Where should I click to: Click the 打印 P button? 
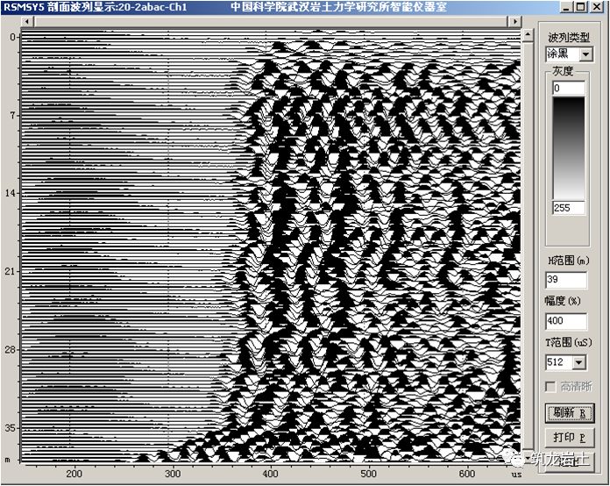coord(569,438)
